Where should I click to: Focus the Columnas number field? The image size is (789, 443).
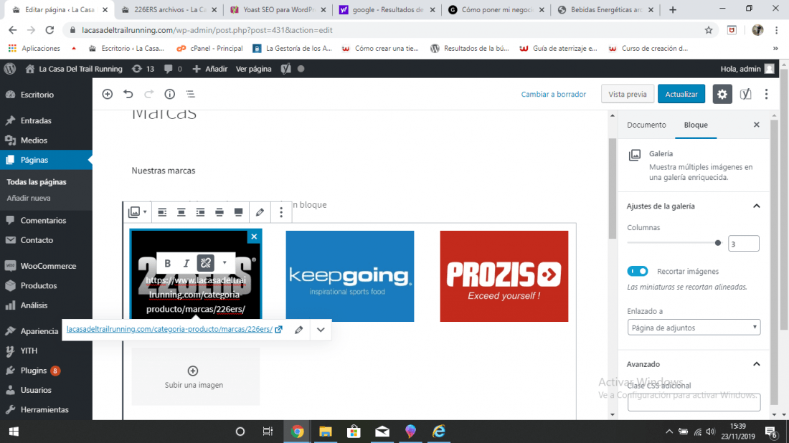click(x=743, y=244)
